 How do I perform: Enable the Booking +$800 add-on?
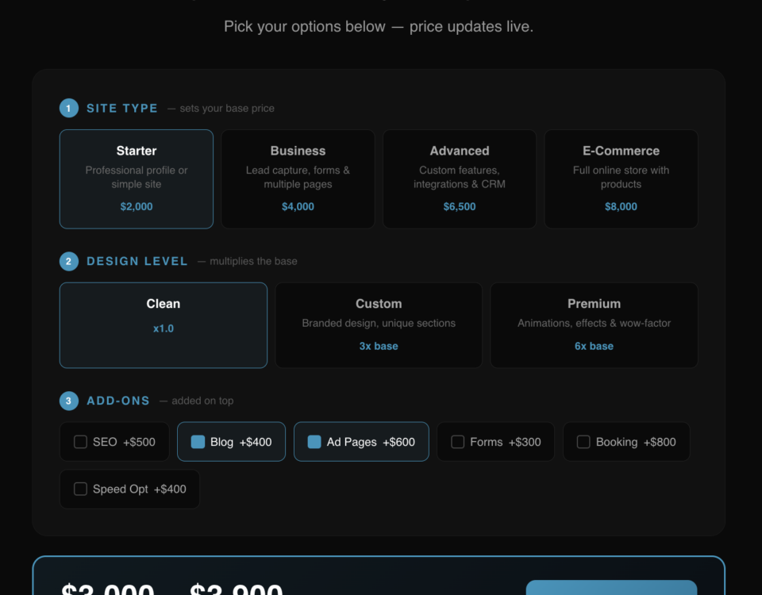583,442
